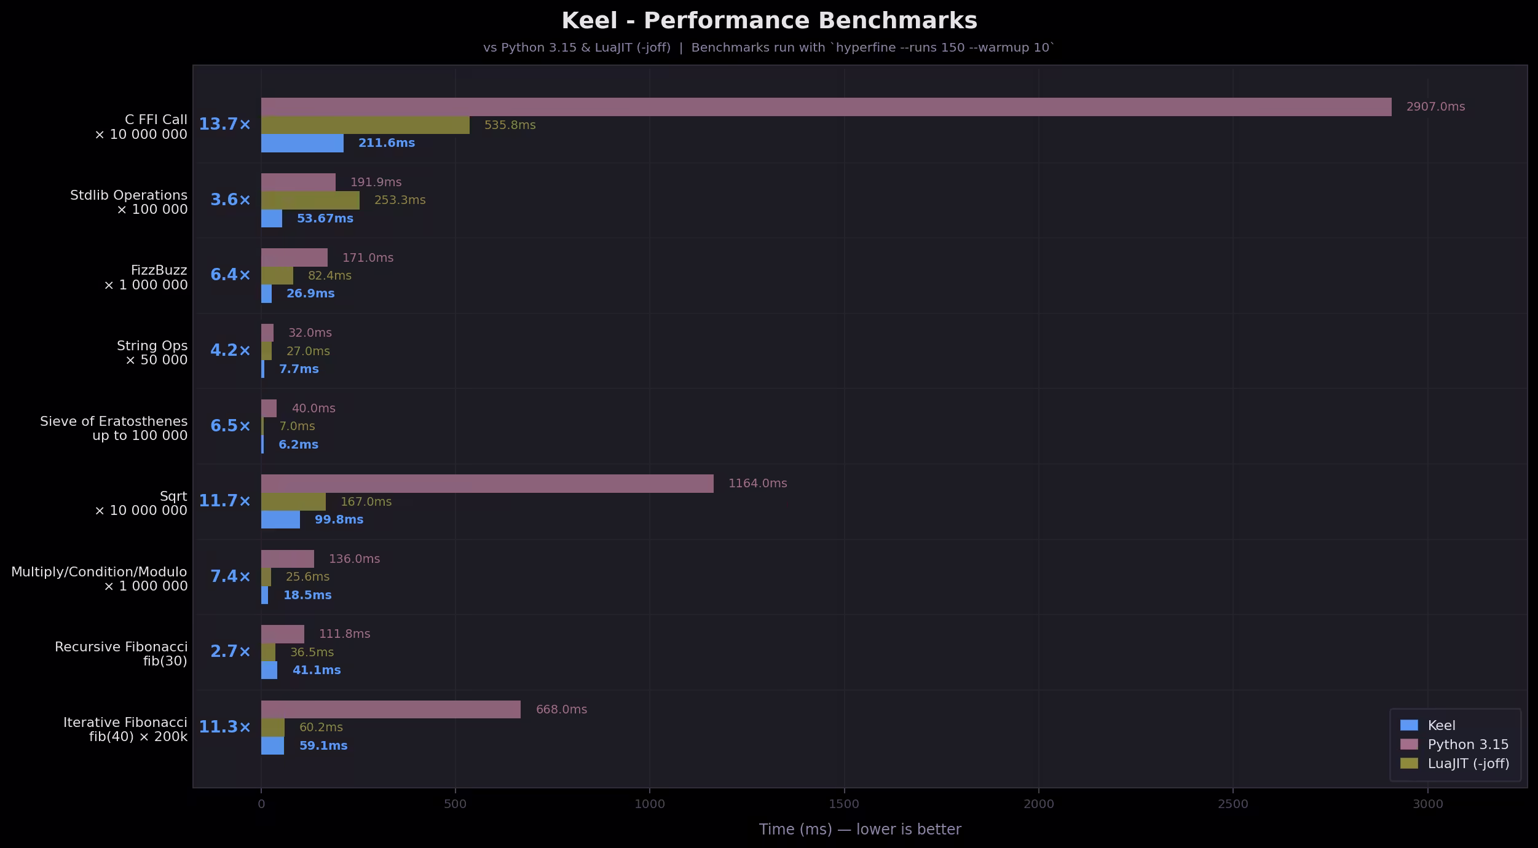Viewport: 1538px width, 848px height.
Task: Click the 7.0ms value label
Action: click(297, 426)
